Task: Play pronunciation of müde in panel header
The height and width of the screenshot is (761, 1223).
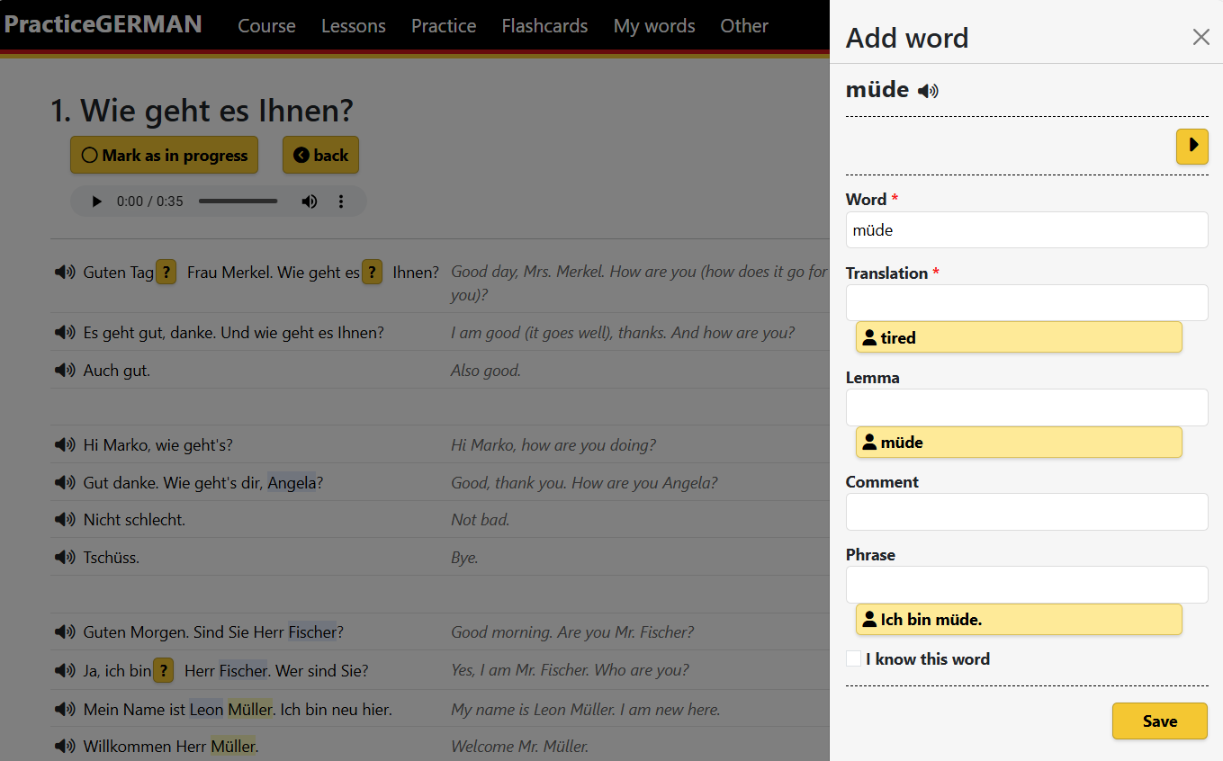Action: coord(928,91)
